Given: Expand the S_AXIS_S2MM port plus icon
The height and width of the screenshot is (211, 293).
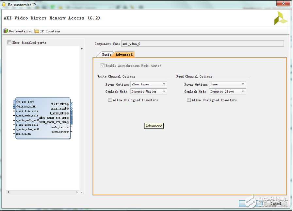Looking at the screenshot, I should coord(17,106).
